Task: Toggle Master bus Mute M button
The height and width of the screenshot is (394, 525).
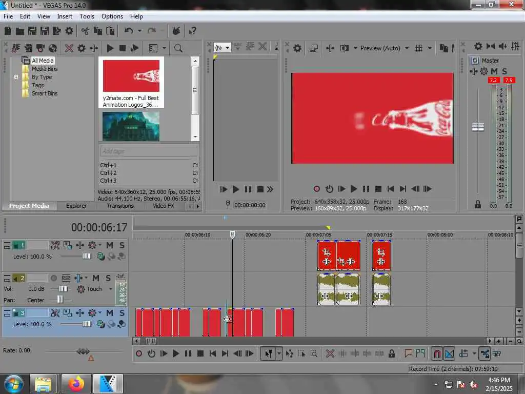Action: click(x=494, y=71)
